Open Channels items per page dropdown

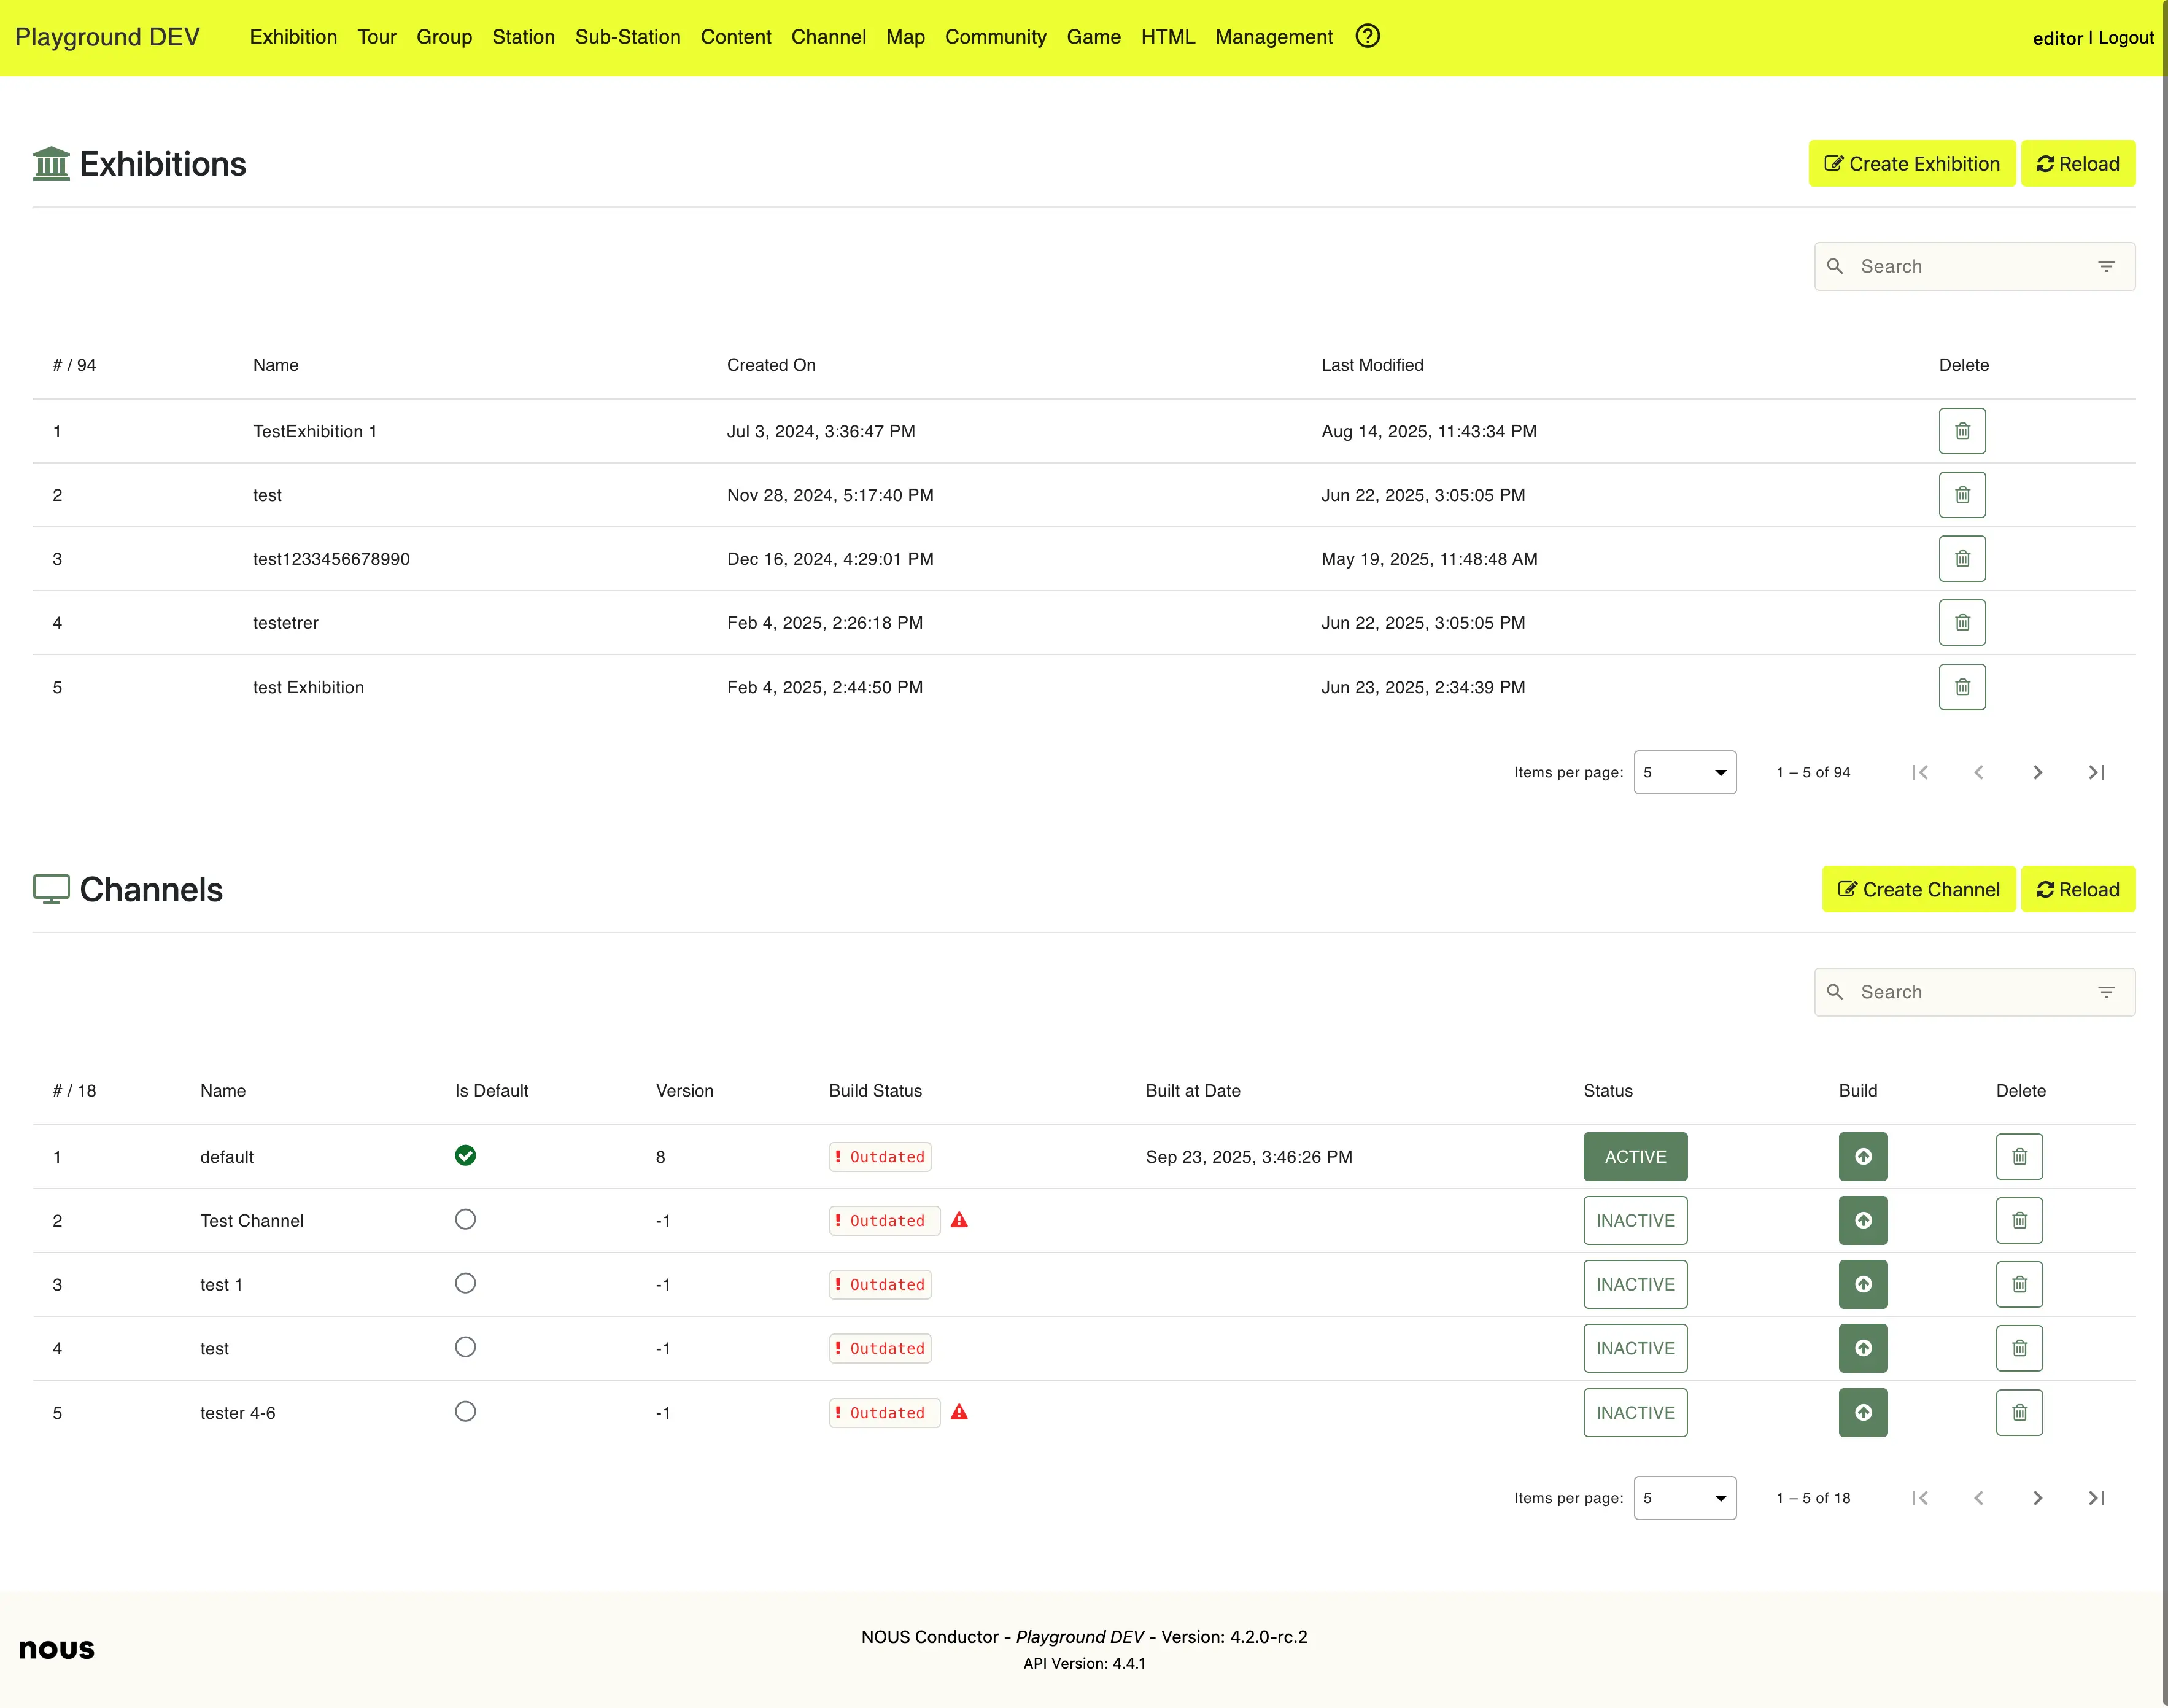click(x=1684, y=1498)
